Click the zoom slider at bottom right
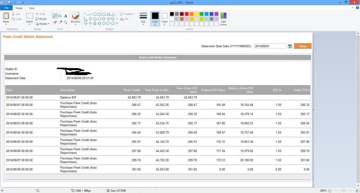 (343, 191)
